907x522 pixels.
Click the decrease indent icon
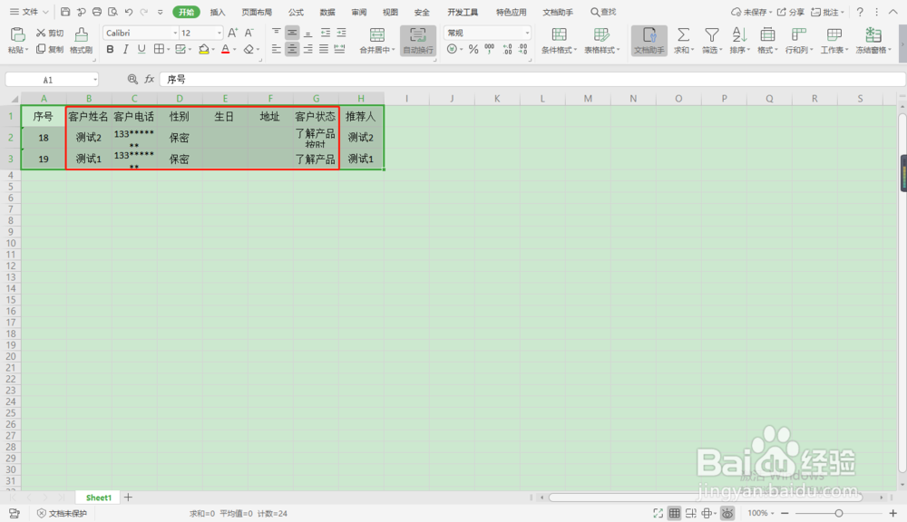tap(326, 33)
